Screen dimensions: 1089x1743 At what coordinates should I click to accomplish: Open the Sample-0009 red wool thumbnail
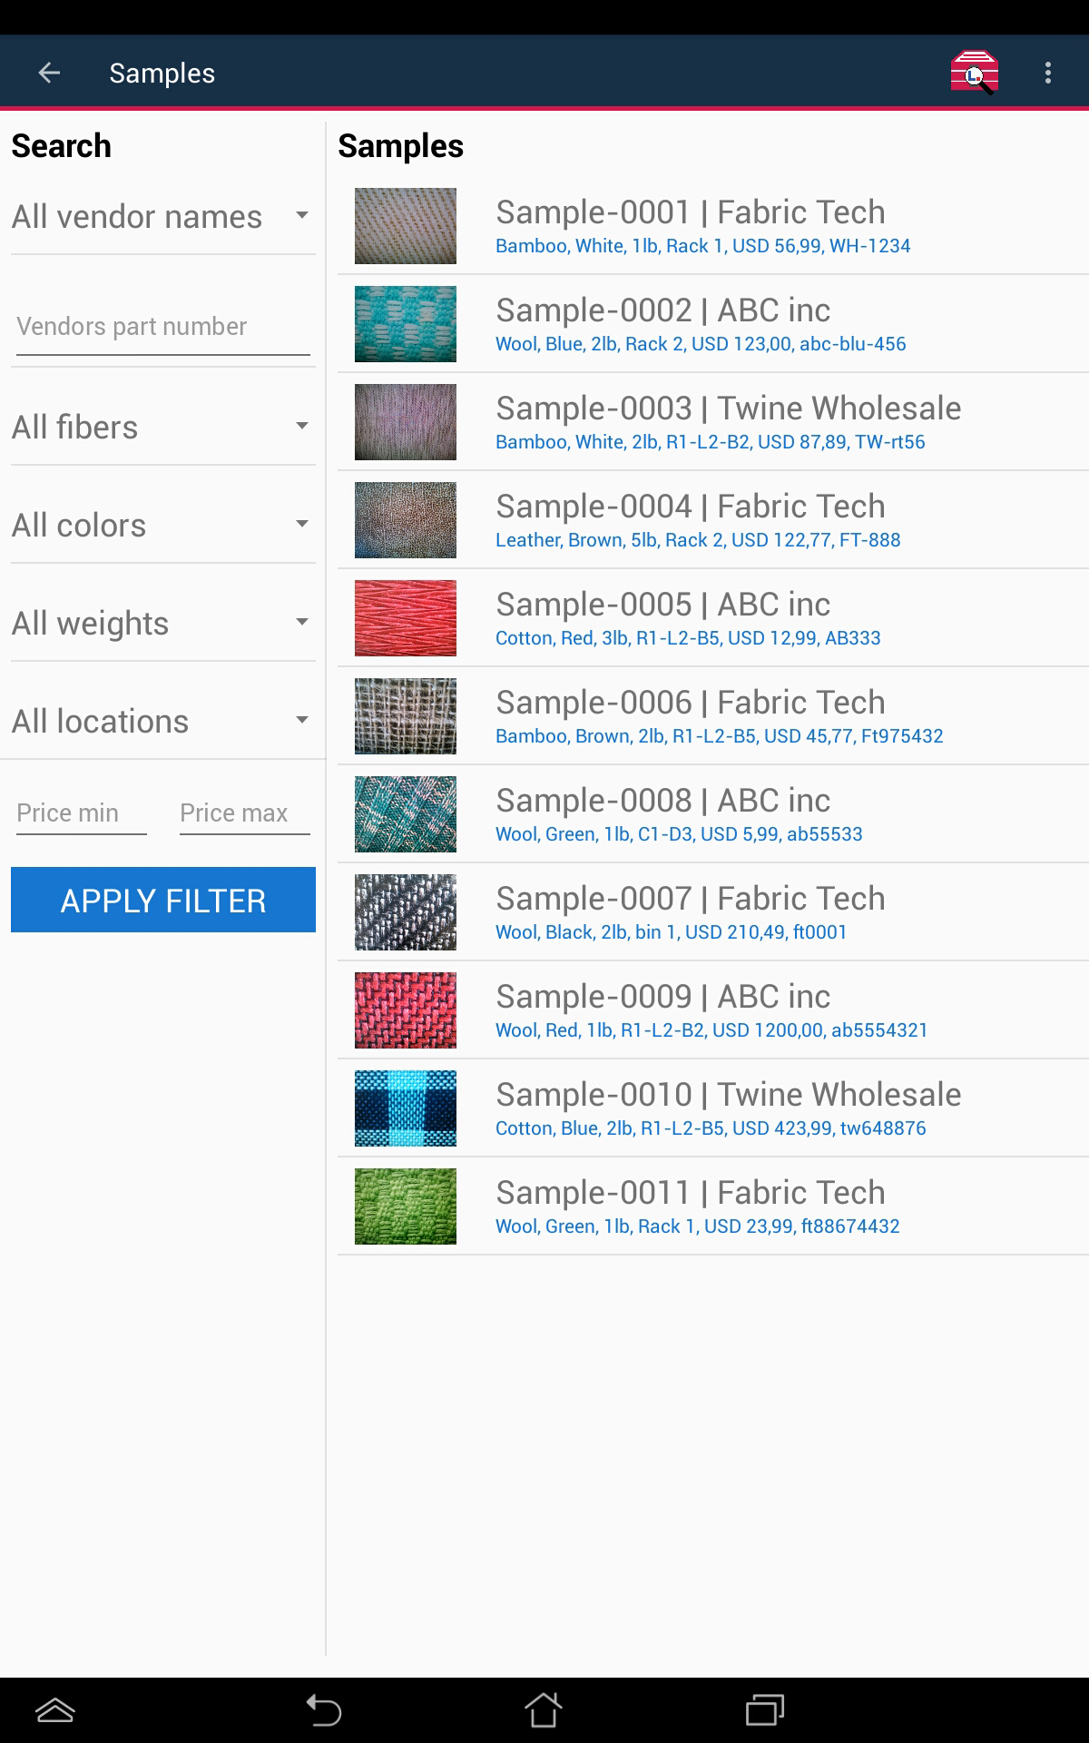406,1010
